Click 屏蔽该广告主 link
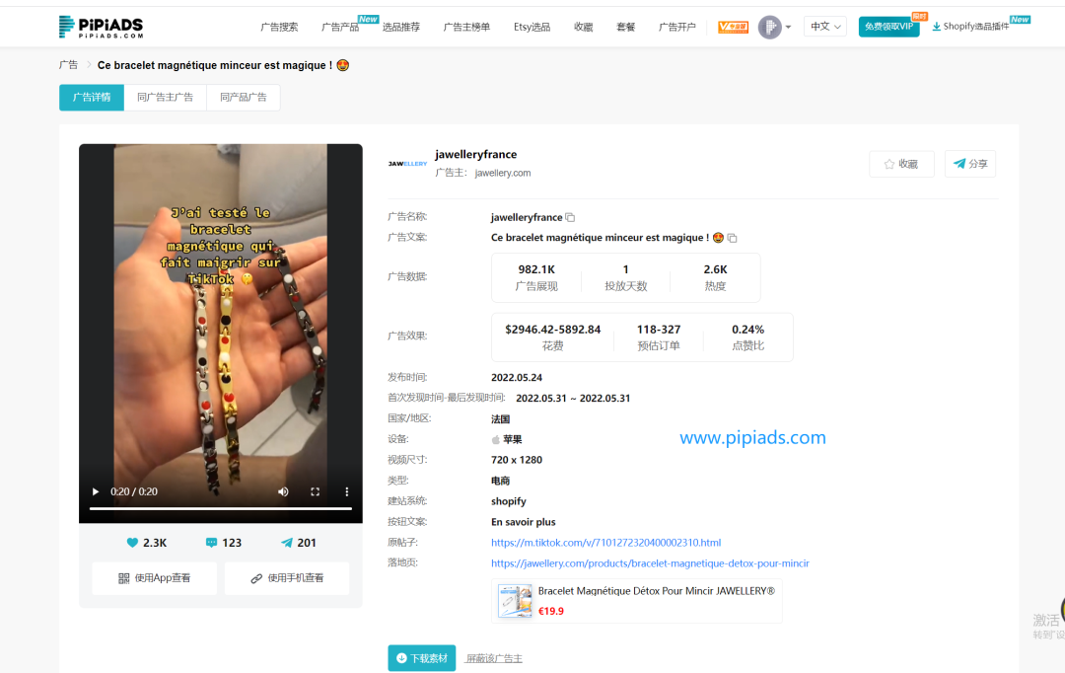The image size is (1065, 673). pyautogui.click(x=494, y=658)
